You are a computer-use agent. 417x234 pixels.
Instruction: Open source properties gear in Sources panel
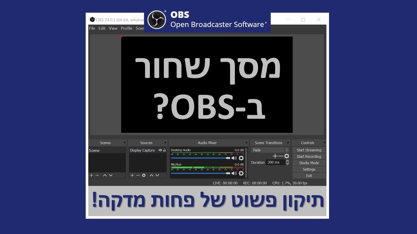tap(144, 175)
